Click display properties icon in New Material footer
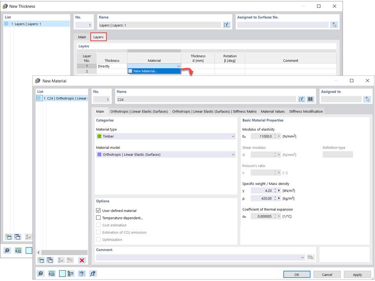Screen dimensions: 375x281 70,273
